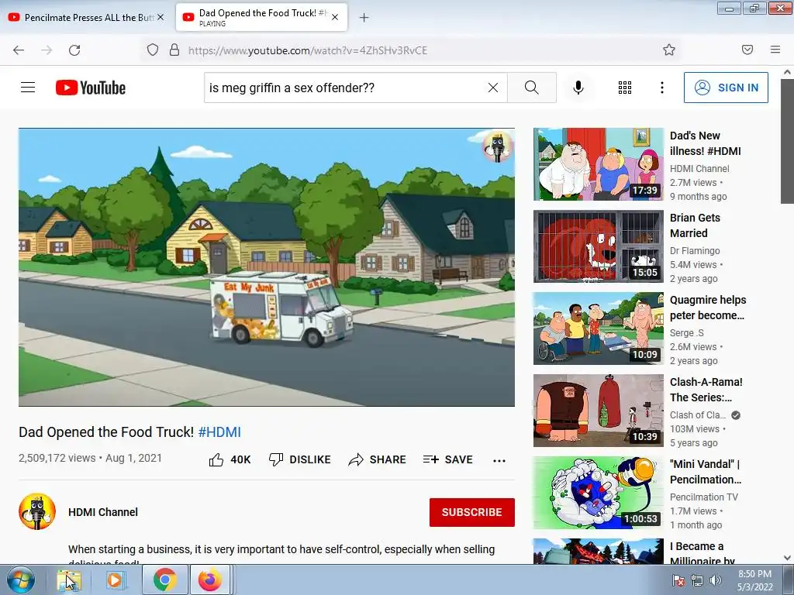
Task: Open the Windows Start menu
Action: (19, 580)
